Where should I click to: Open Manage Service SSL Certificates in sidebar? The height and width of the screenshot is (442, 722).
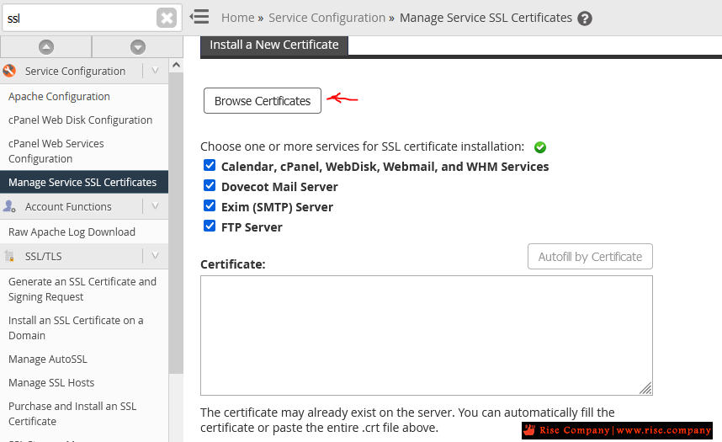(84, 182)
